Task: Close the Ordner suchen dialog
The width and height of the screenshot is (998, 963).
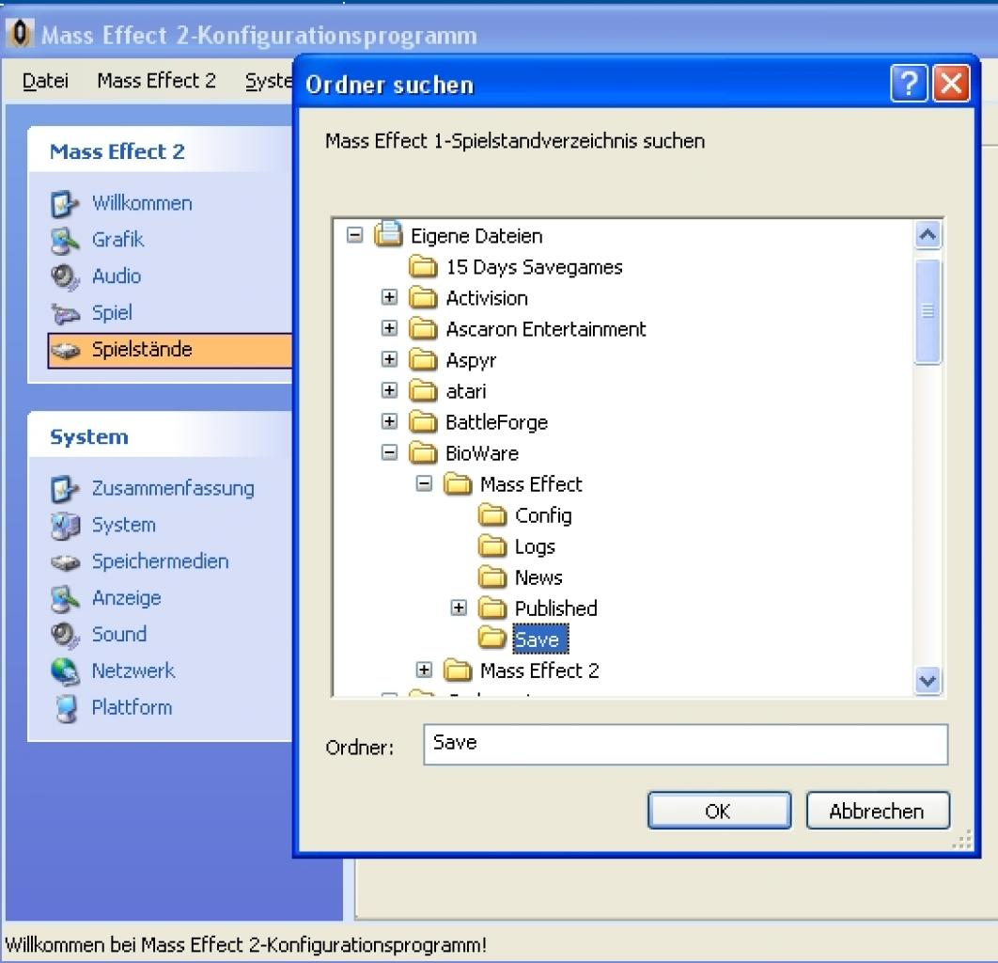Action: point(951,83)
